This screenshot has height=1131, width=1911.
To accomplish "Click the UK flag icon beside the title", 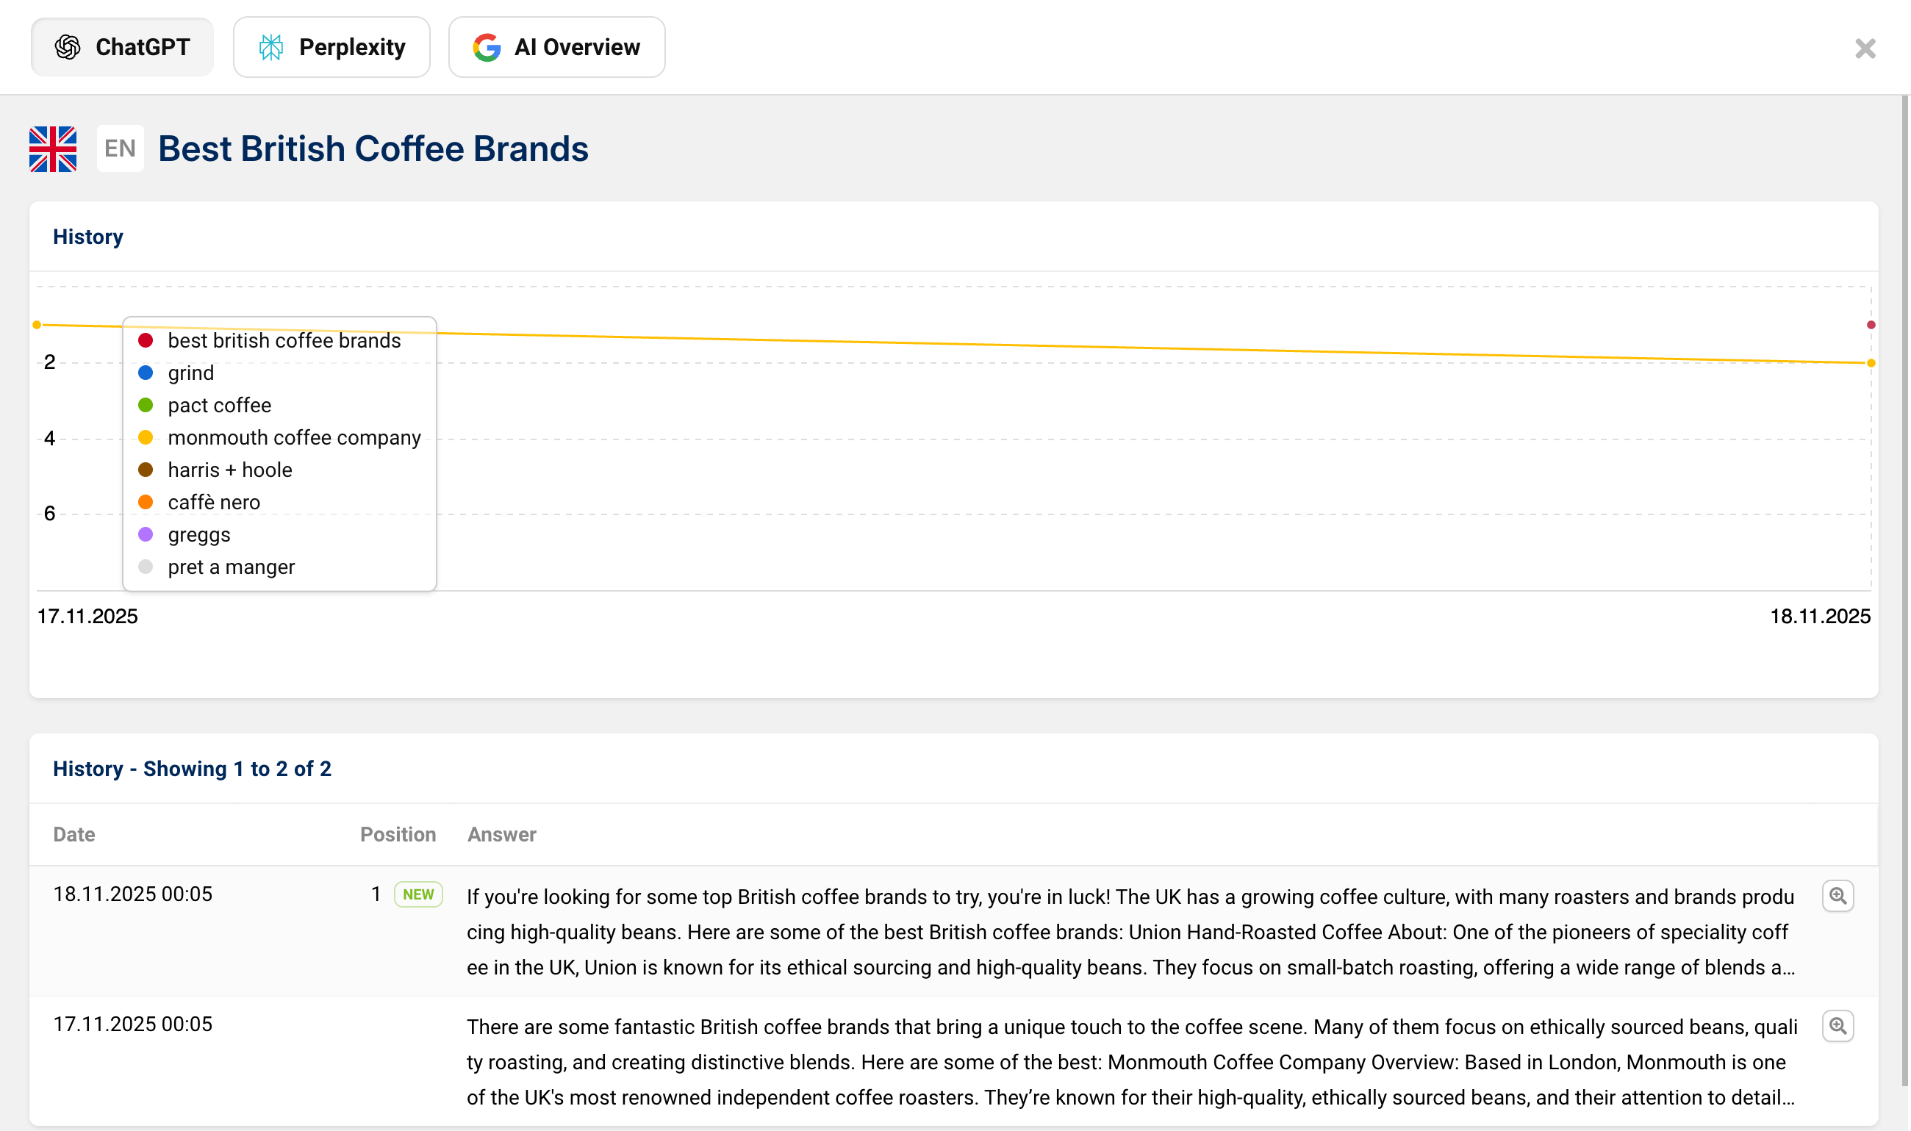I will tap(52, 148).
